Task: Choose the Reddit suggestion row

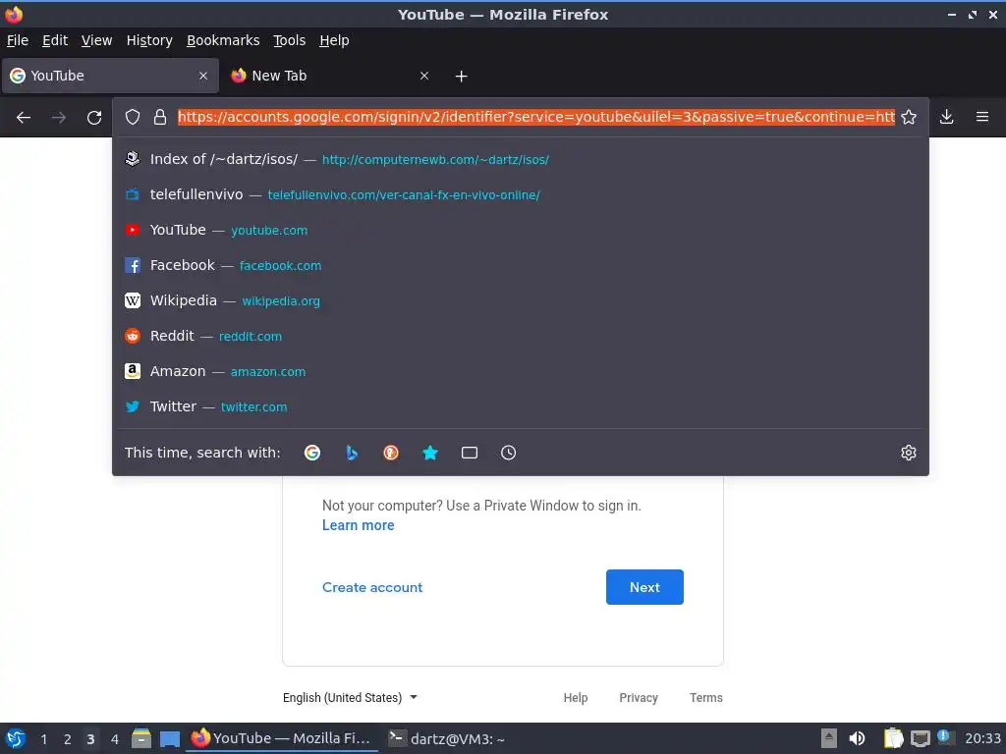Action: point(521,336)
